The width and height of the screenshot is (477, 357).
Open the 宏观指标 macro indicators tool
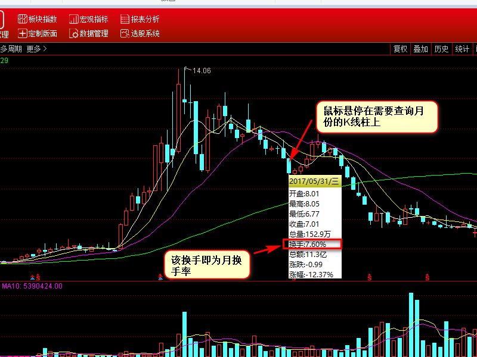click(89, 19)
